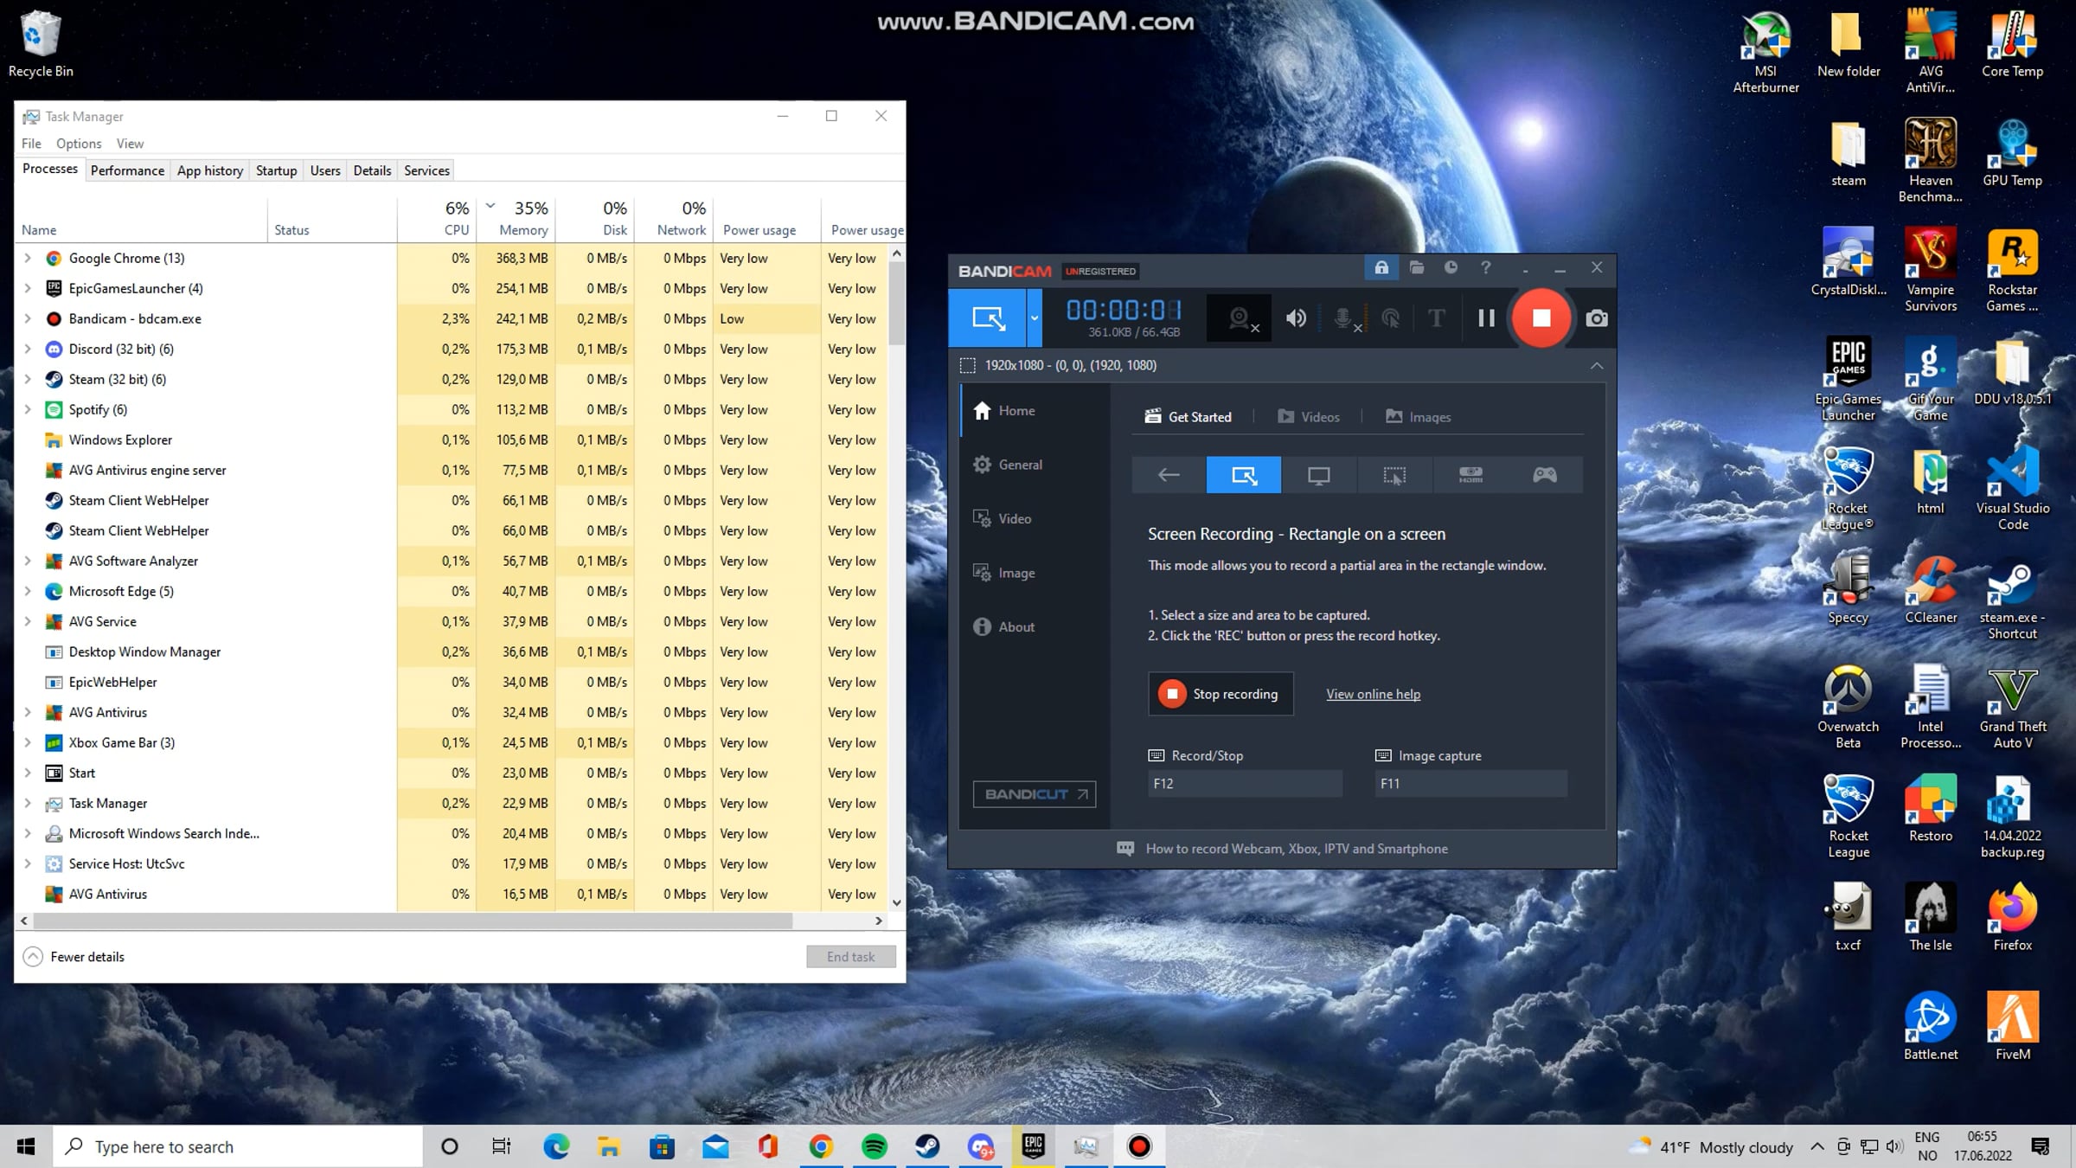Screen dimensions: 2076x1168
Task: Select Battle.net desktop icon
Action: click(1931, 1027)
